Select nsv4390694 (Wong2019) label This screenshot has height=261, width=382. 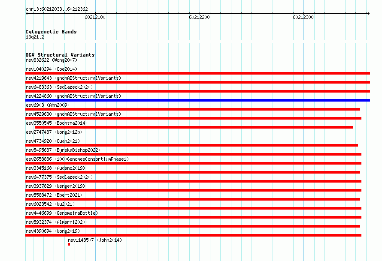(53, 231)
